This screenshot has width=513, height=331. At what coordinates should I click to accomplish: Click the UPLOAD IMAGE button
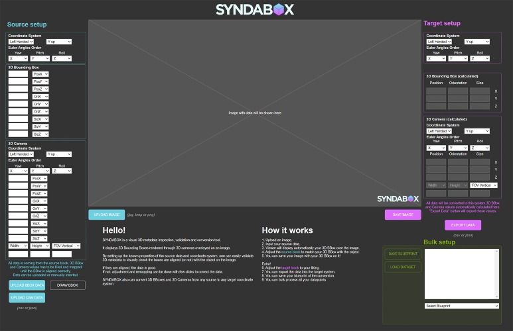point(107,214)
